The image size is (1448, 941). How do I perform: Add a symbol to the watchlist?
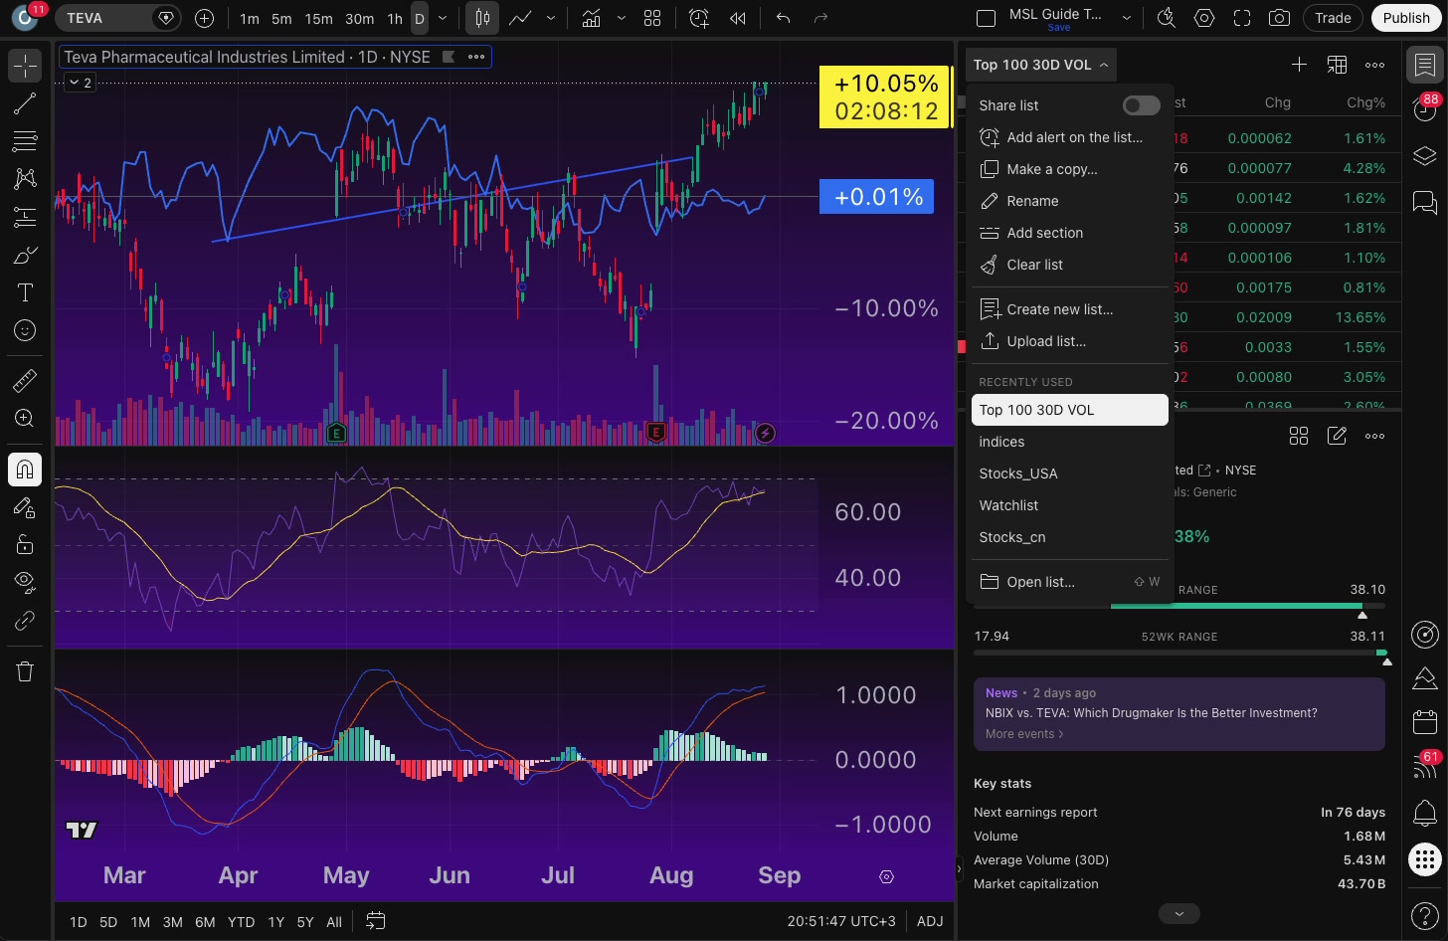point(1299,65)
